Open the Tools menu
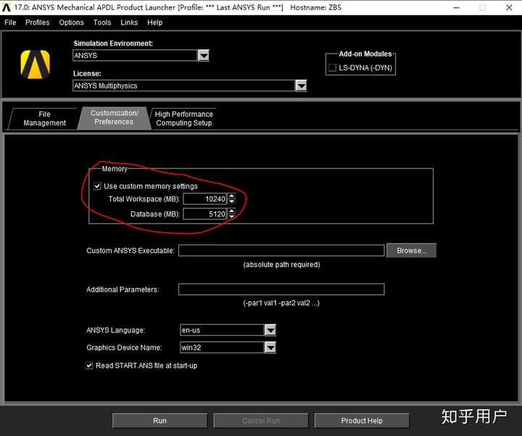Screen dimensions: 522x436 point(102,22)
